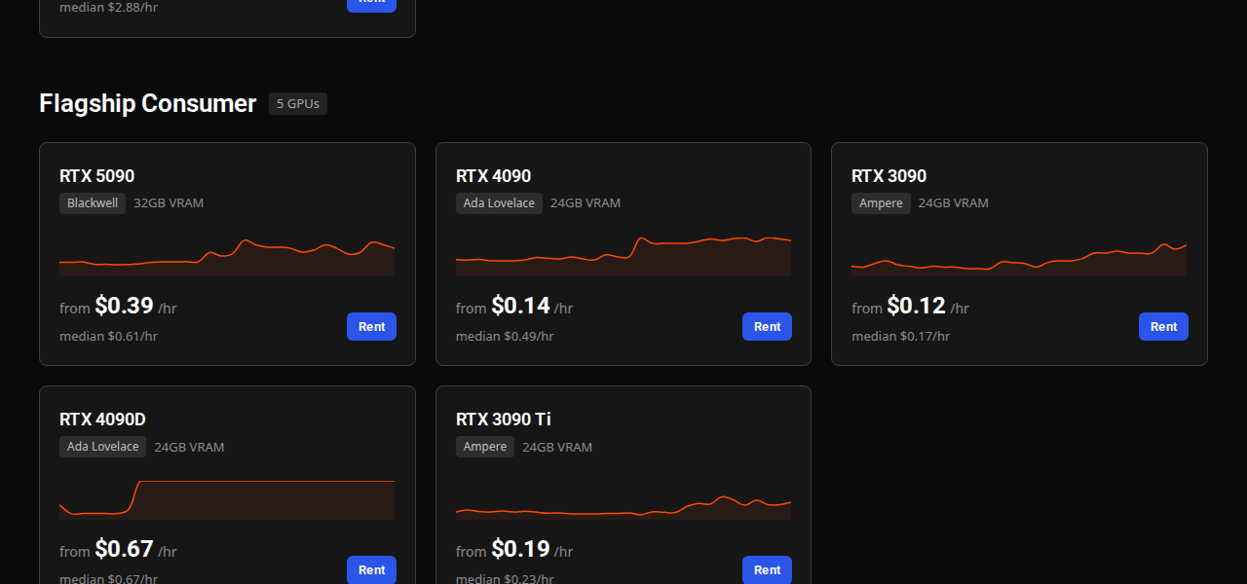Open the RTX 3090 card title

888,176
